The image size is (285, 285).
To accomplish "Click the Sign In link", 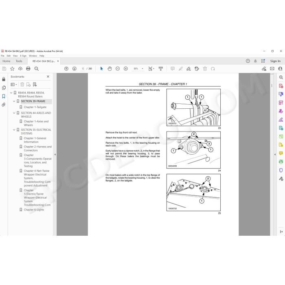I will 275,61.
